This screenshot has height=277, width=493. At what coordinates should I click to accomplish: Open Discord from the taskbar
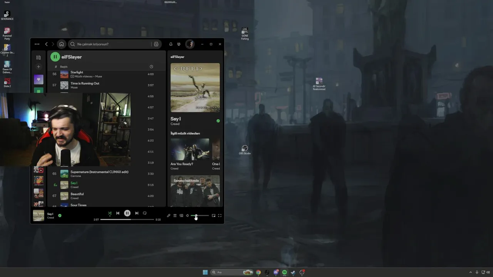pyautogui.click(x=276, y=272)
